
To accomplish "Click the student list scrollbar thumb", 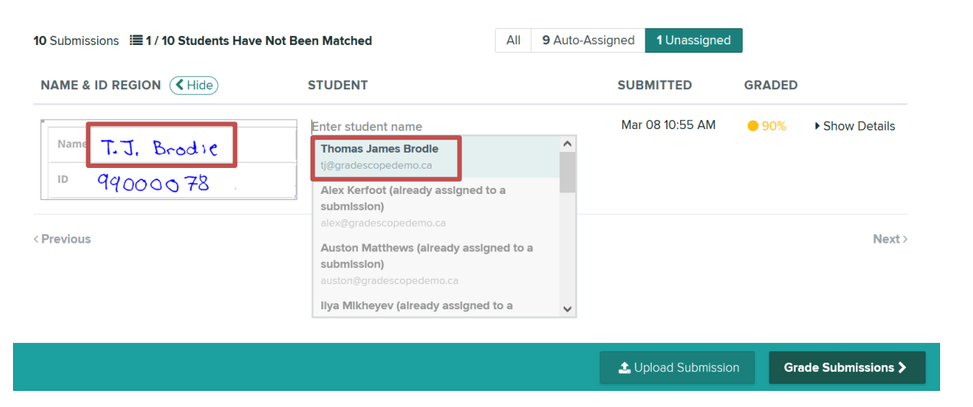I will [x=568, y=173].
